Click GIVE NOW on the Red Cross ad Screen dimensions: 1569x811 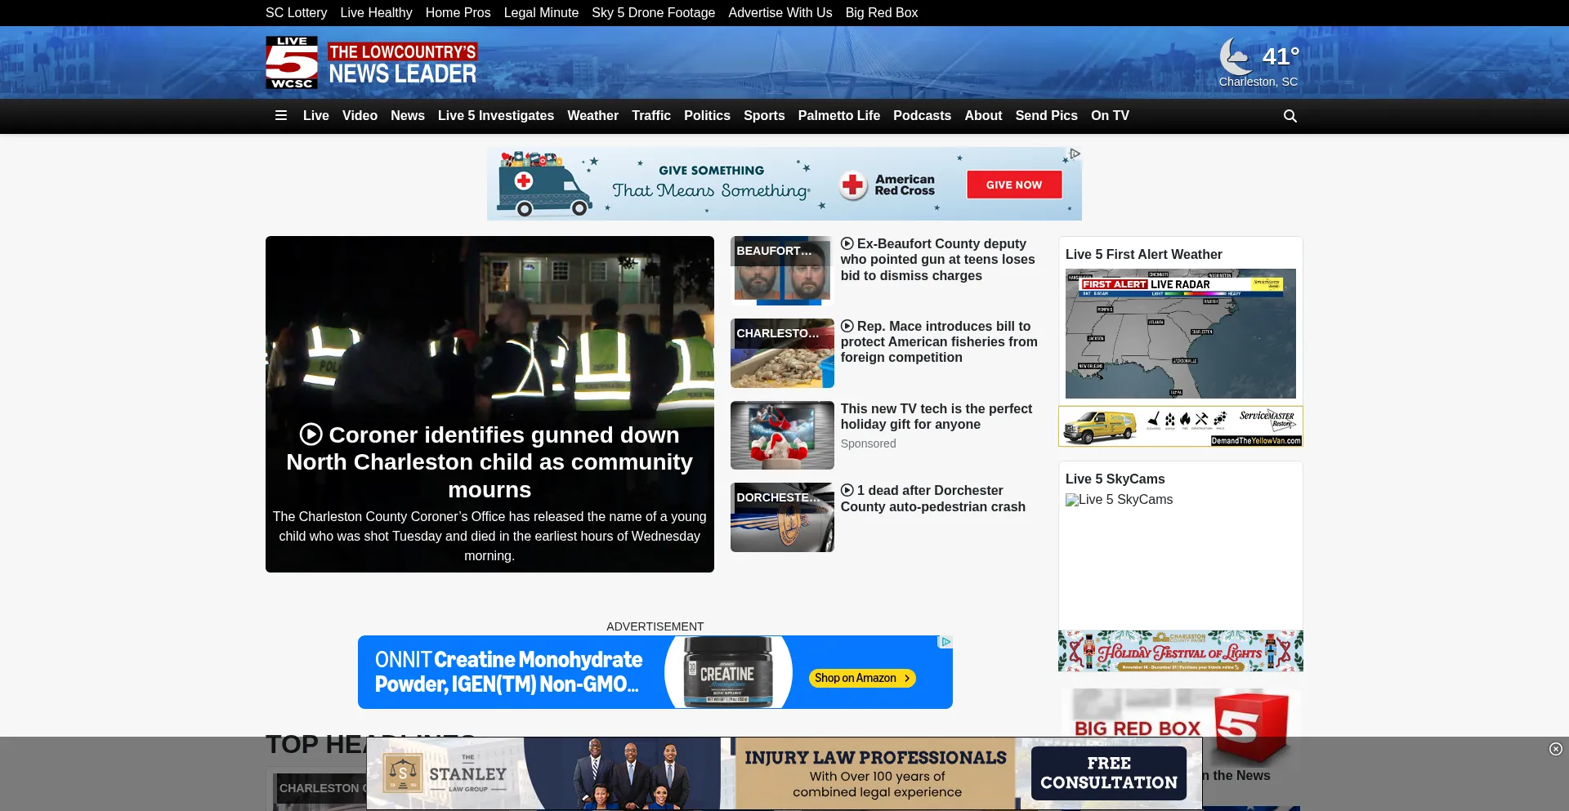tap(1013, 184)
